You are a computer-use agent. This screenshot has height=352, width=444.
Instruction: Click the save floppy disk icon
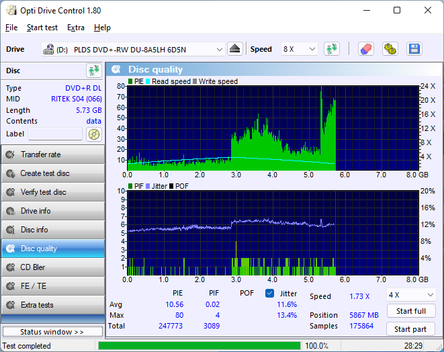point(414,49)
